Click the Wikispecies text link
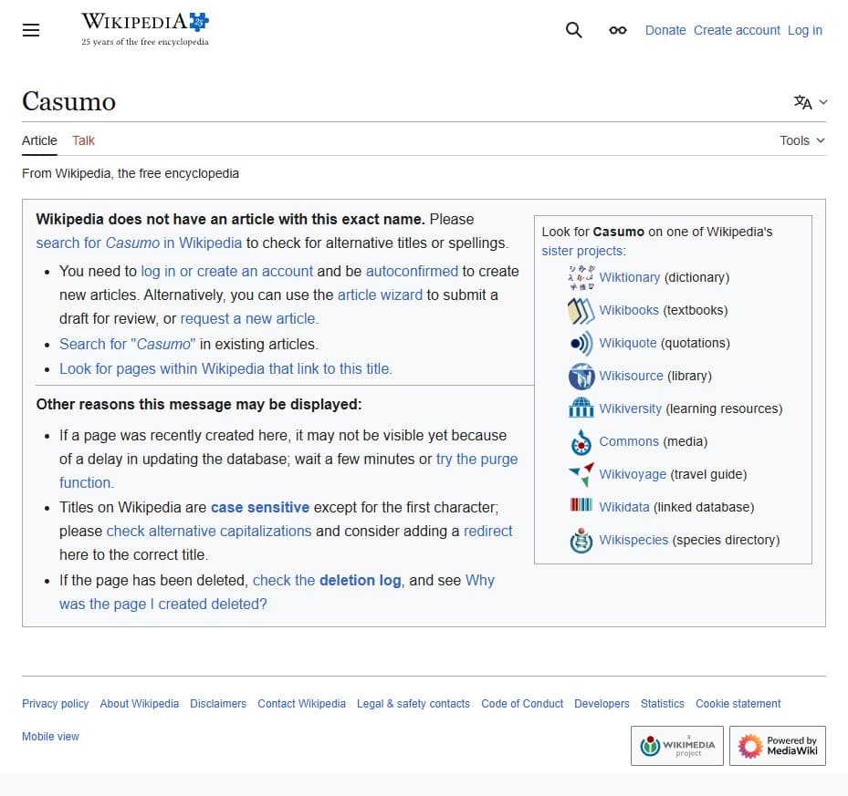848x796 pixels. pyautogui.click(x=633, y=540)
